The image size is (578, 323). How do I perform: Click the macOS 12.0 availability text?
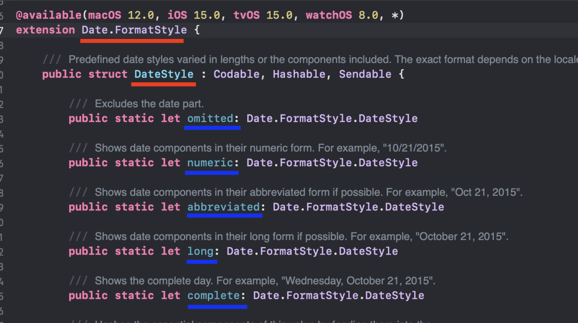click(x=121, y=15)
